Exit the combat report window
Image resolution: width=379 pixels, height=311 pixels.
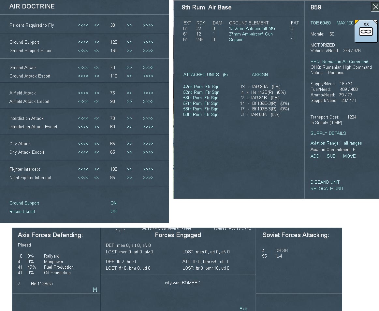coord(243,309)
